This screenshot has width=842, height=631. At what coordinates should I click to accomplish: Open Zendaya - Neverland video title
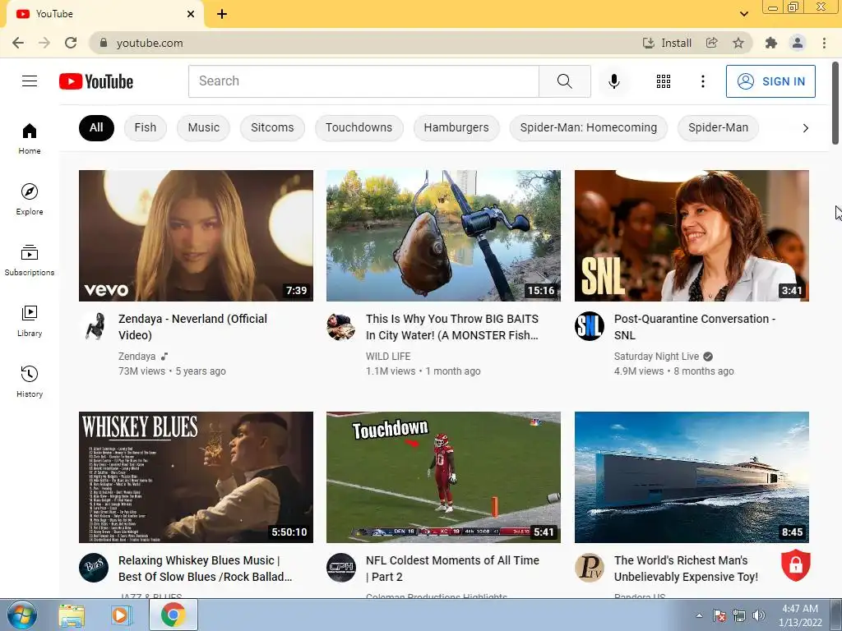click(x=192, y=327)
